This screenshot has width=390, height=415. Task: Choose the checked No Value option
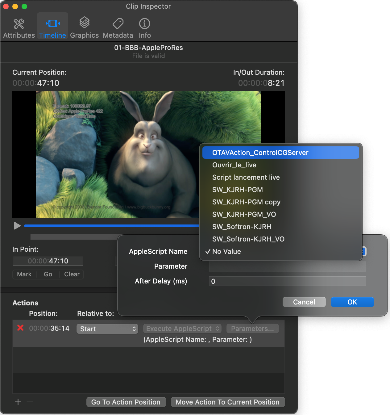click(280, 251)
